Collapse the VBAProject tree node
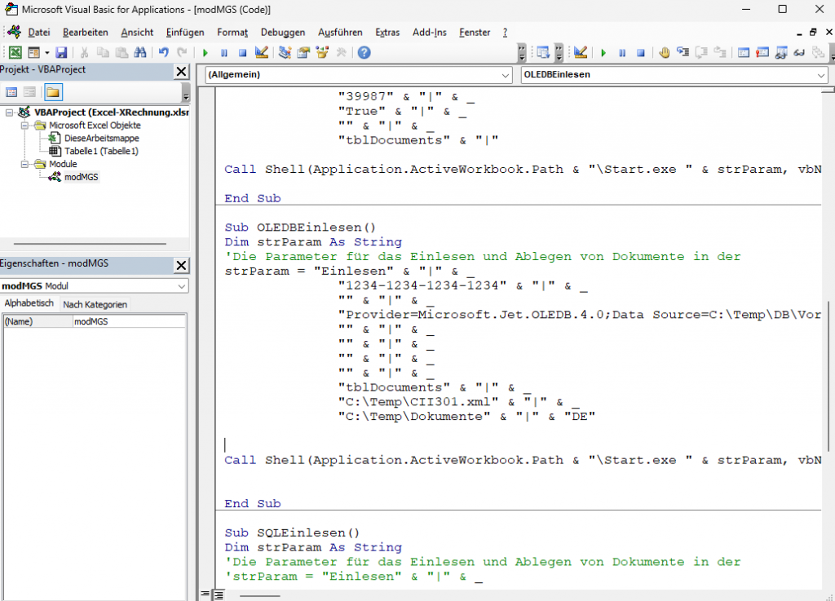The image size is (835, 601). pos(9,113)
